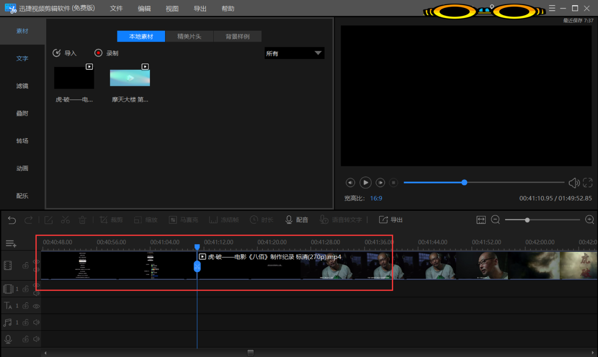This screenshot has height=357, width=598.
Task: Click the redo arrow in the timeline toolbar
Action: click(x=28, y=220)
